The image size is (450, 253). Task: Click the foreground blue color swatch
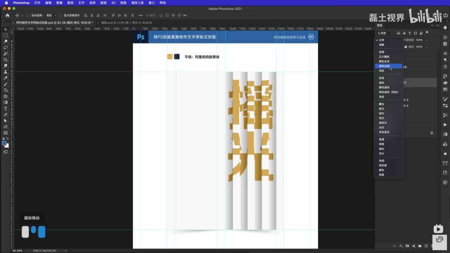[x=4, y=143]
